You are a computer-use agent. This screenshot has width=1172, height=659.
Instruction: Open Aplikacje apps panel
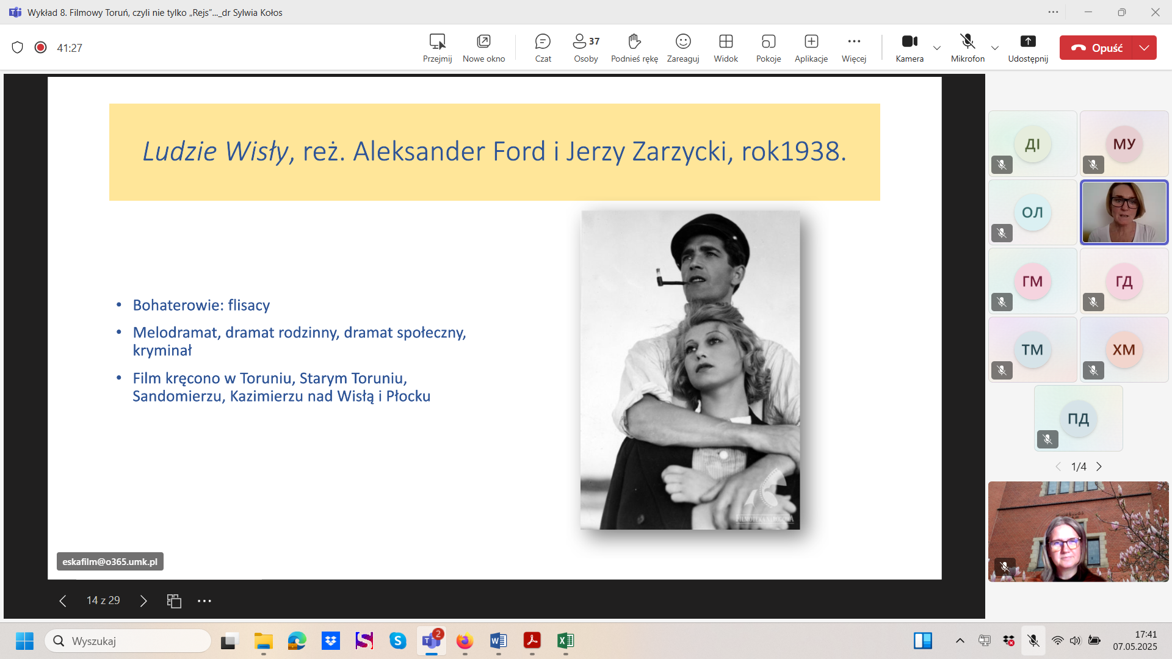point(811,48)
